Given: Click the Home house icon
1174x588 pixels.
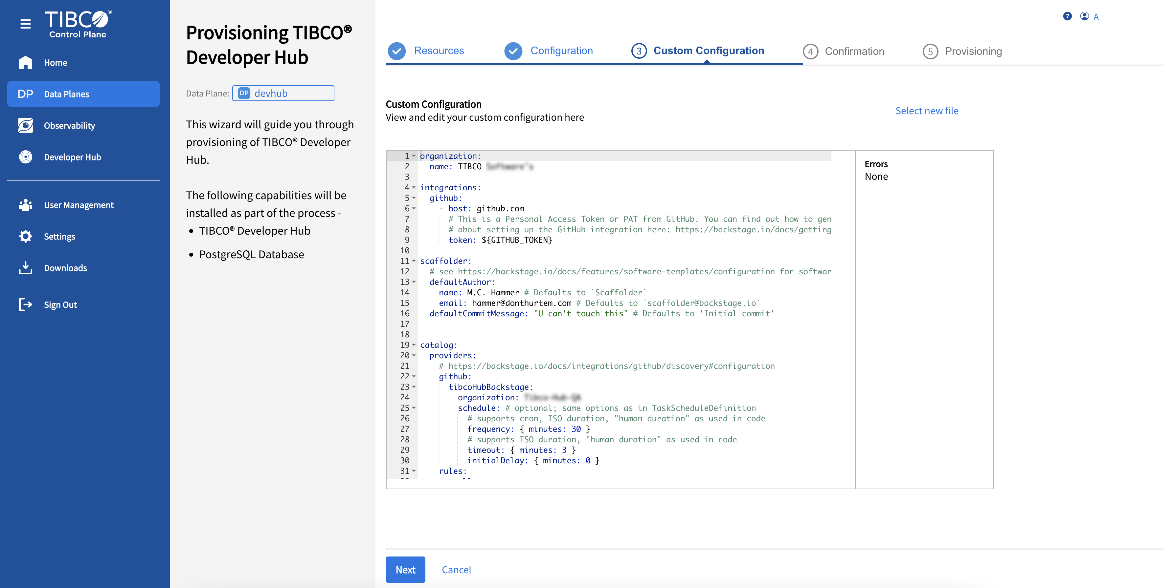Looking at the screenshot, I should coord(26,62).
